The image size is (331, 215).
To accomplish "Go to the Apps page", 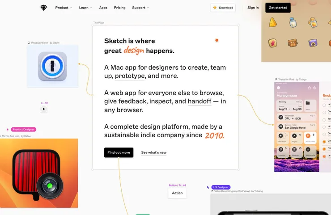I will 103,8.
